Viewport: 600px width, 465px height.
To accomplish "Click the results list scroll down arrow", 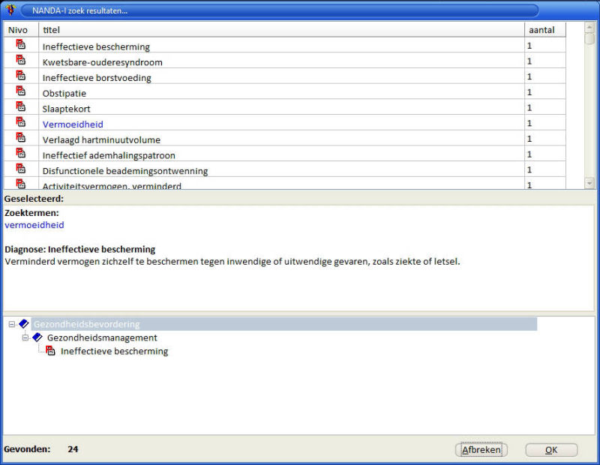I will pyautogui.click(x=589, y=183).
